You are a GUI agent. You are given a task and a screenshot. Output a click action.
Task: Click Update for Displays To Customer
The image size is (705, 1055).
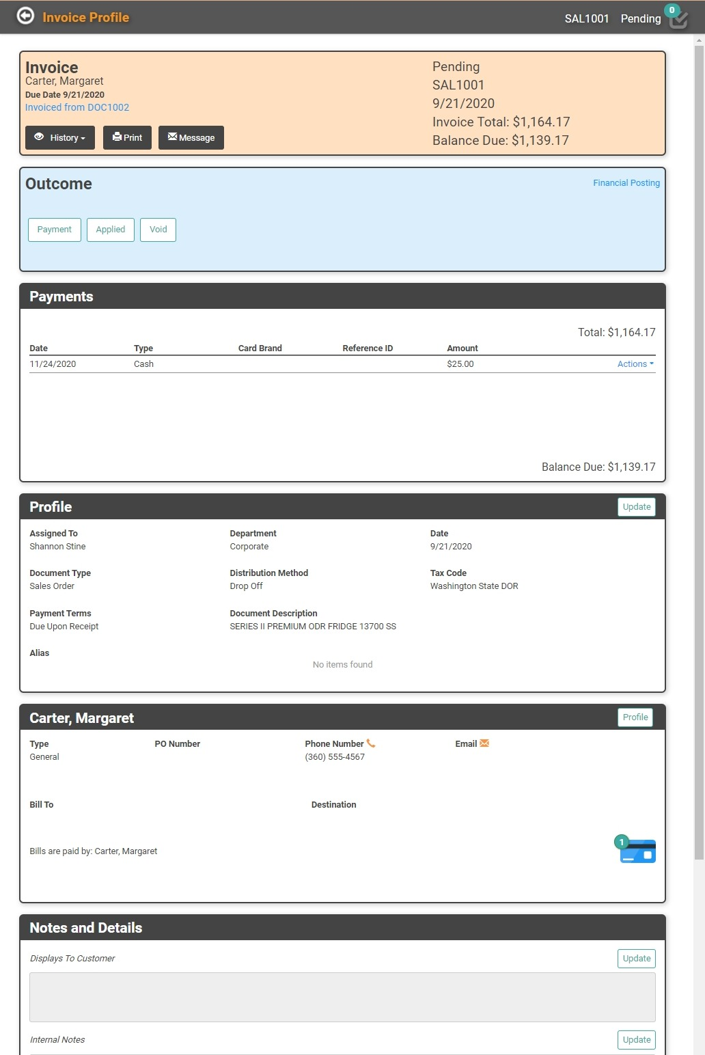tap(637, 959)
